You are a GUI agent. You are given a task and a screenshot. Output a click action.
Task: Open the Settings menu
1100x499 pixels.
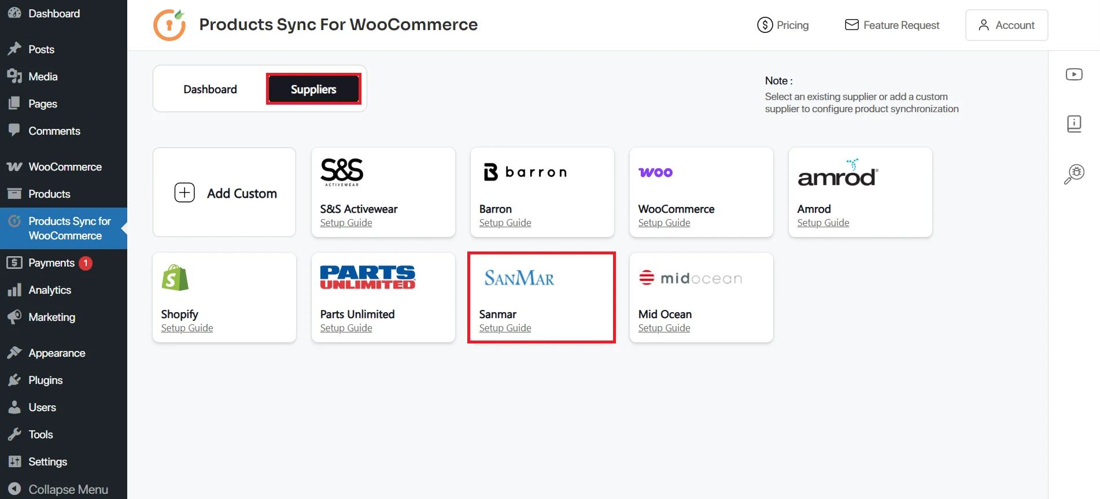point(47,461)
